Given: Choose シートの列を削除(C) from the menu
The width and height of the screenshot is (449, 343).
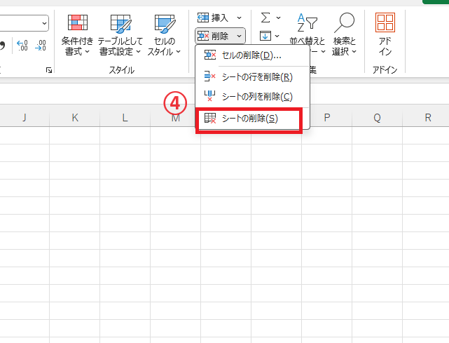Looking at the screenshot, I should pos(252,96).
